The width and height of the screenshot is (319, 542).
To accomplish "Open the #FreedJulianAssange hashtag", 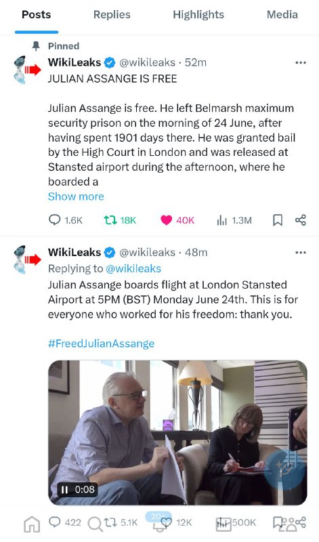I will (101, 343).
